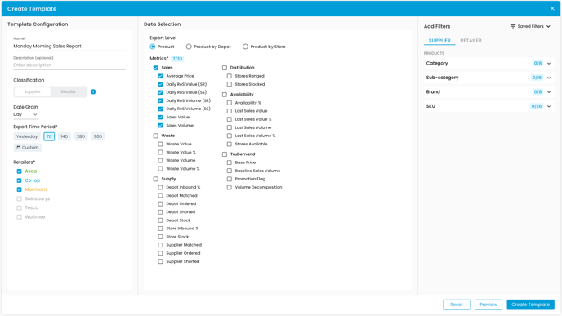The image size is (562, 316).
Task: Check the Supplier Ordered metric
Action: pos(160,253)
